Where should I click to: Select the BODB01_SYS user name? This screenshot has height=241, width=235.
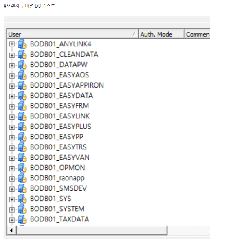click(51, 199)
